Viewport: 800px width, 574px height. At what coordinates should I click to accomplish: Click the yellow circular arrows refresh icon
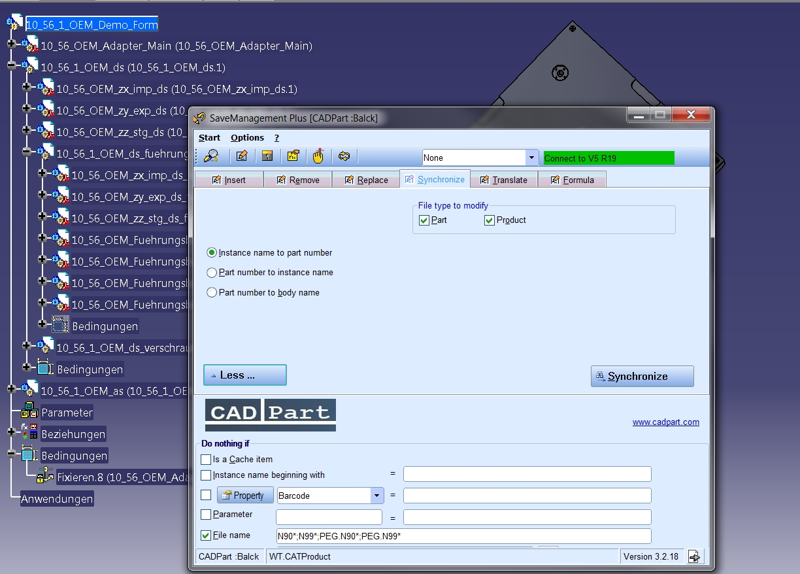pyautogui.click(x=344, y=156)
